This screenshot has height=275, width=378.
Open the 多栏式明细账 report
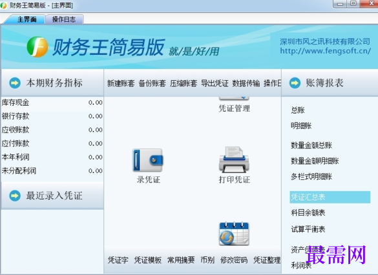[311, 177]
